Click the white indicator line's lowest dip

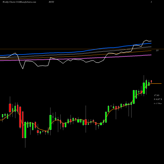23,69
